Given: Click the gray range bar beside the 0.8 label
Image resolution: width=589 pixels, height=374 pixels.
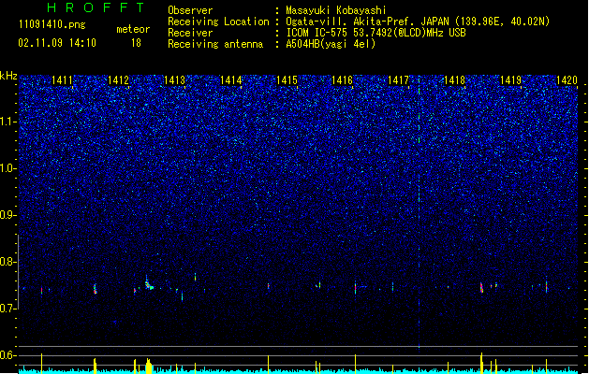Looking at the screenshot, I should point(19,272).
